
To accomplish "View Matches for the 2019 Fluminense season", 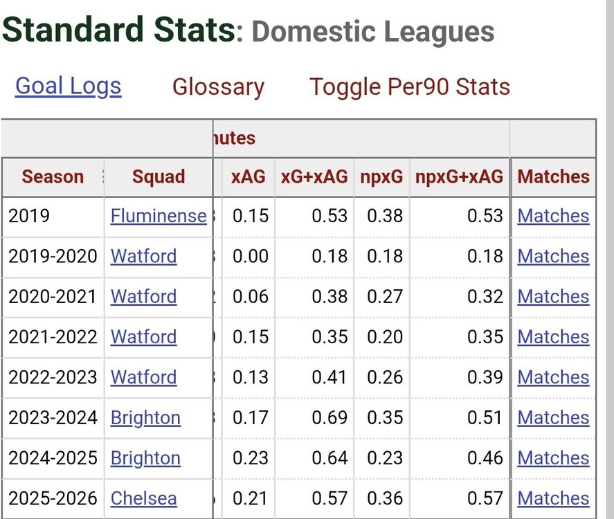I will click(x=553, y=216).
